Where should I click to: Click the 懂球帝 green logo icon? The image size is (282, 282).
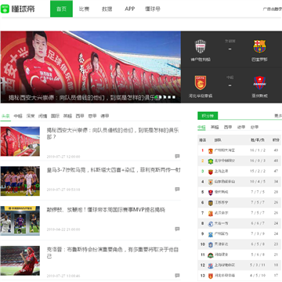[x=5, y=9]
